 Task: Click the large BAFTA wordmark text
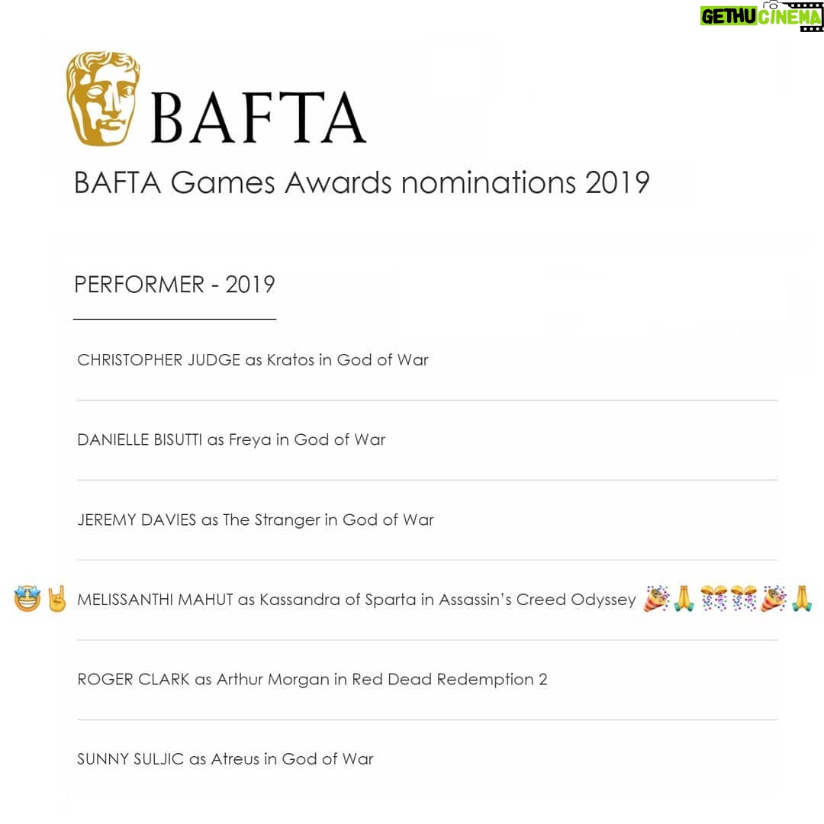(x=258, y=117)
